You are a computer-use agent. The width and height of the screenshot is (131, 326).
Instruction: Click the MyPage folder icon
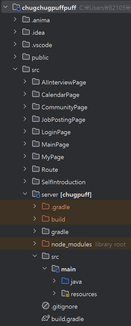pyautogui.click(x=36, y=157)
